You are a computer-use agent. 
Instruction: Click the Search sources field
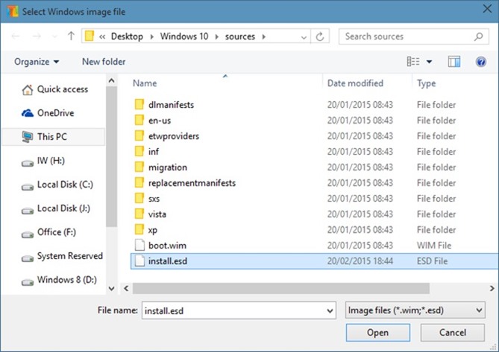coord(414,36)
